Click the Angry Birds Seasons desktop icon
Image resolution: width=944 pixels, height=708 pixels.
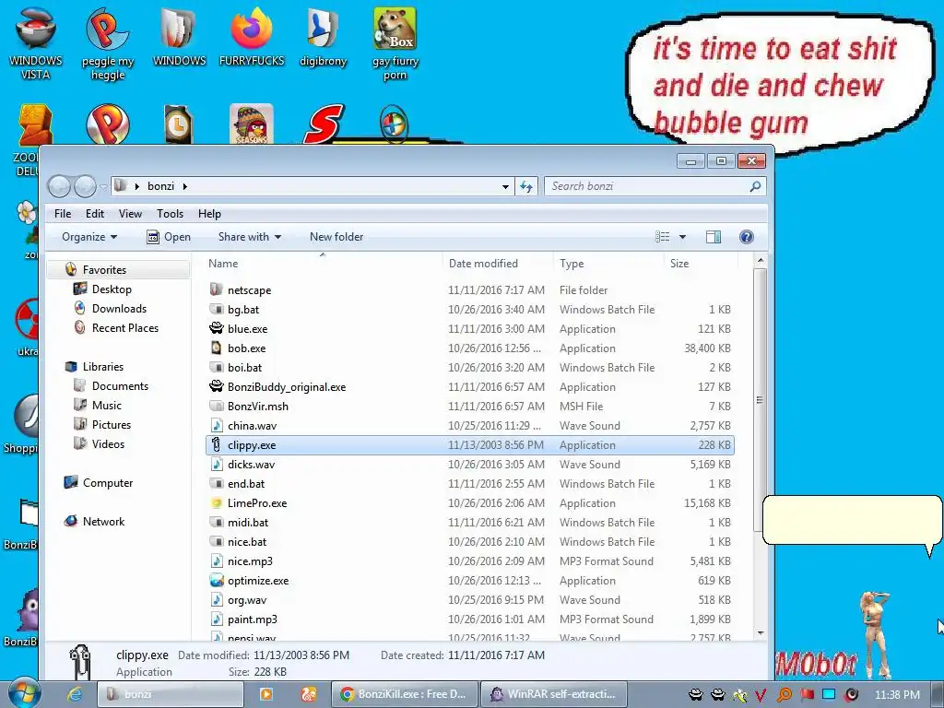(252, 124)
